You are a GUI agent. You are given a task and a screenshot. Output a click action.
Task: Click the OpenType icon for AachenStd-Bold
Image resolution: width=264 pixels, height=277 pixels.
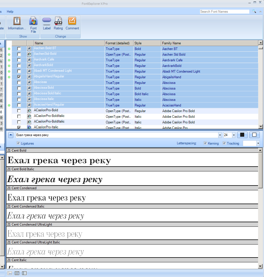coord(29,54)
